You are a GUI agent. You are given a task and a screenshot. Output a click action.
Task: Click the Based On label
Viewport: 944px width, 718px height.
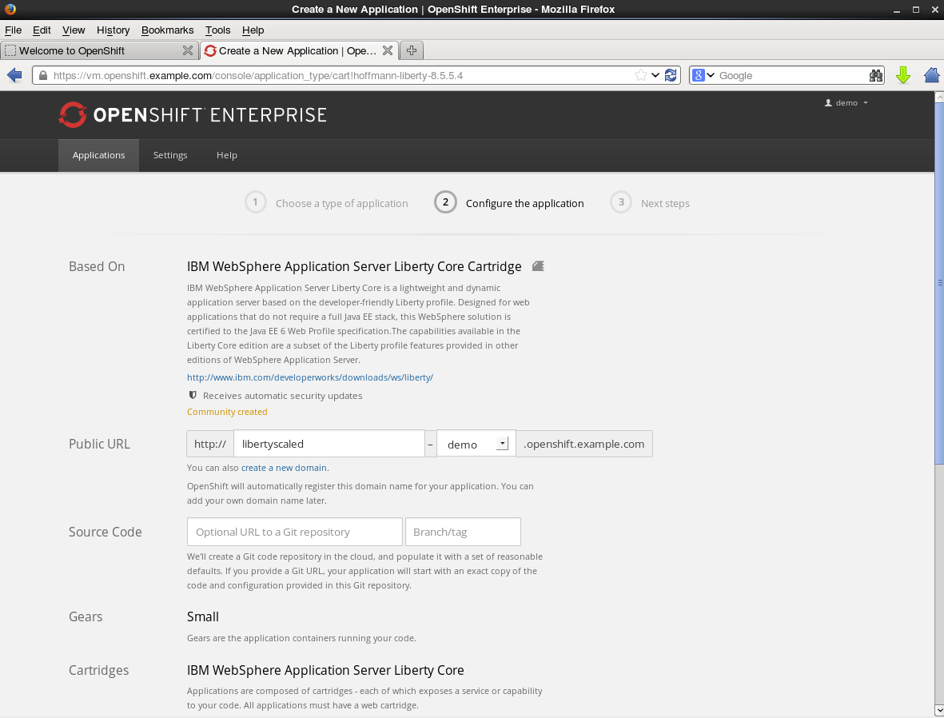pyautogui.click(x=97, y=267)
